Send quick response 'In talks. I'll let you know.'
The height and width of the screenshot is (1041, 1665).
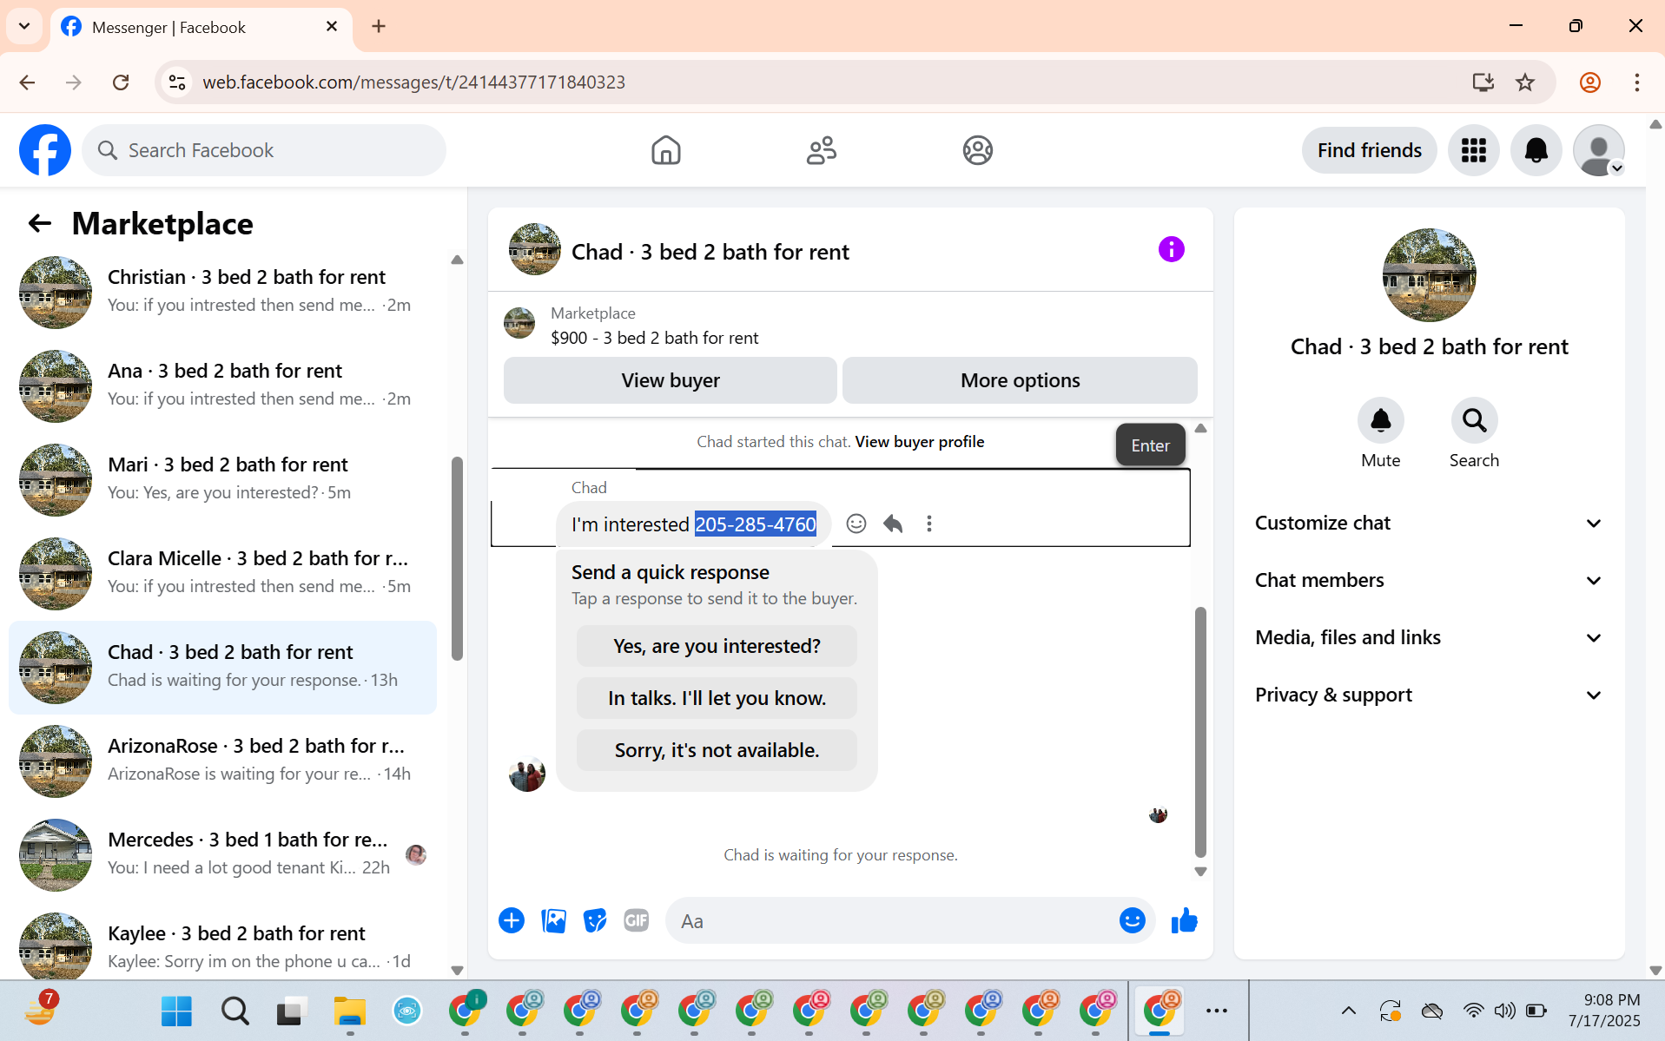(717, 698)
